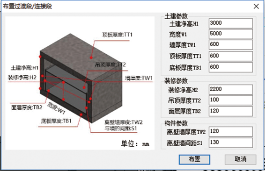Click the 离壁墙厚度TW2 label in parameters
Screen dimensions: 265x171
tap(186, 132)
